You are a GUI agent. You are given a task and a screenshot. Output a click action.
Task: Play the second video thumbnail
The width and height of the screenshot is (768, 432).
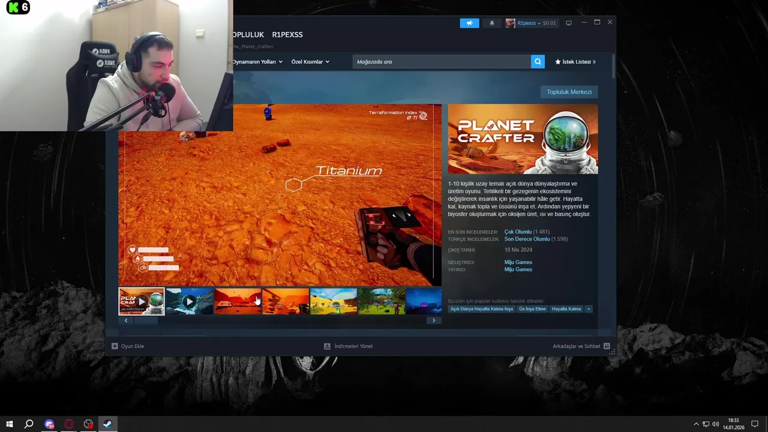coord(190,302)
